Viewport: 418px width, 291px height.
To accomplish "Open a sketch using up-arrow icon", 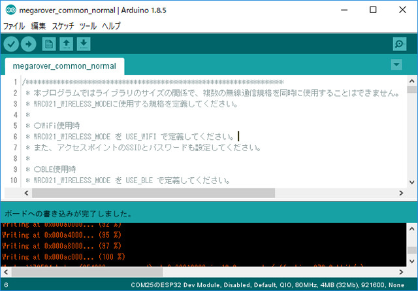I will (66, 44).
